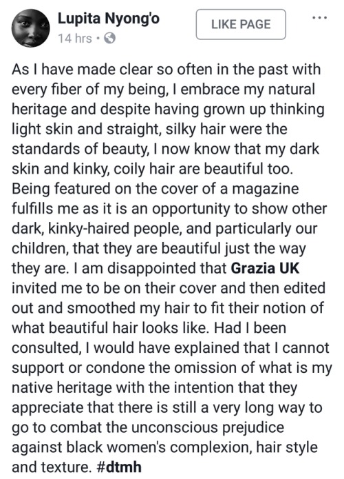Click the globe public-audience icon

coord(110,39)
